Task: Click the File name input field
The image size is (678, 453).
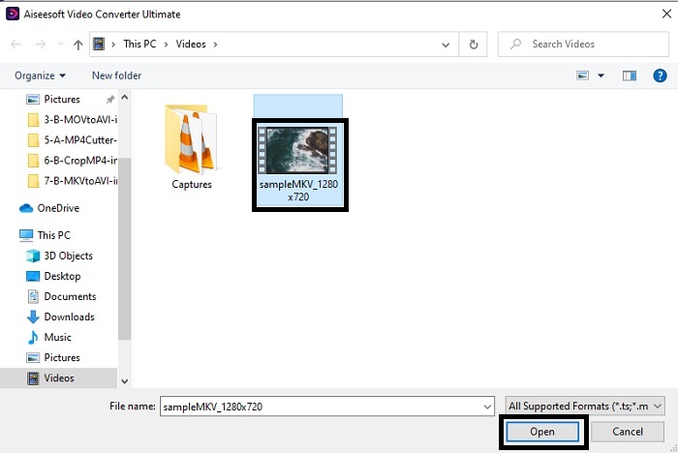Action: pyautogui.click(x=327, y=407)
